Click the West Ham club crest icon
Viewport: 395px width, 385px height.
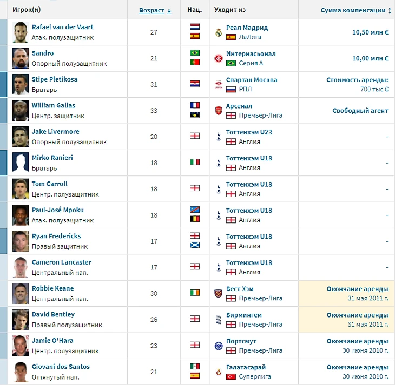click(x=219, y=293)
